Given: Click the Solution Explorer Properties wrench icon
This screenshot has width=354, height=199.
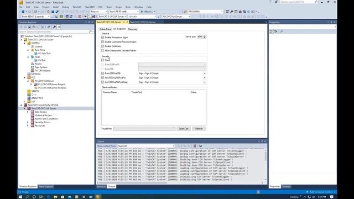Looking at the screenshot, I should pyautogui.click(x=54, y=27).
